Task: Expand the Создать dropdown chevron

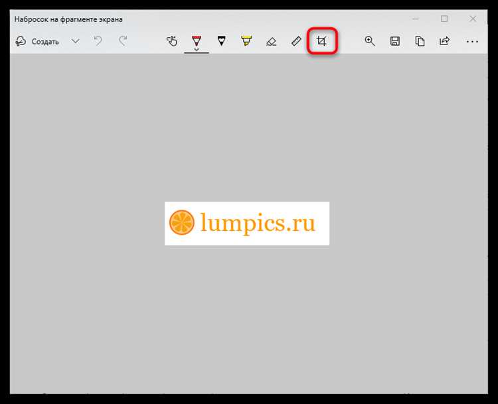Action: (x=75, y=41)
